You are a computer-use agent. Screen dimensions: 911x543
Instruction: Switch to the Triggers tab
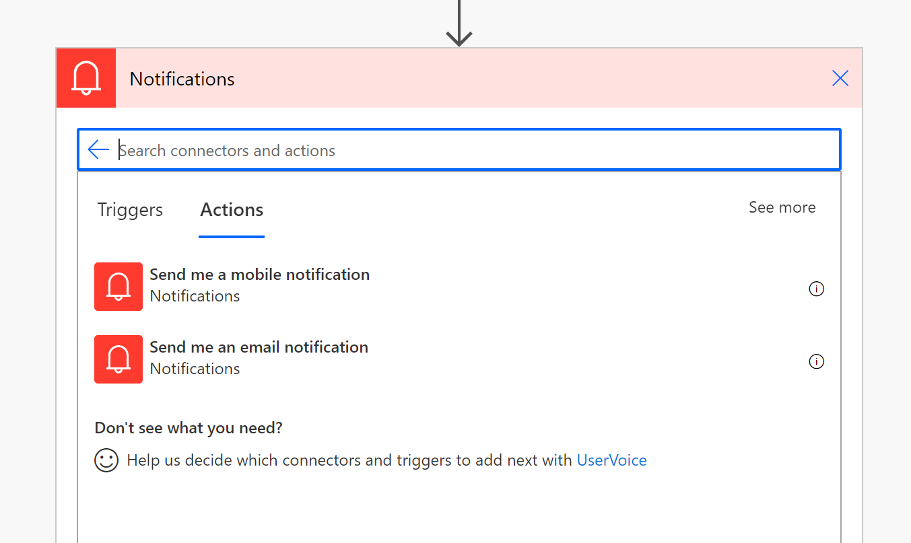click(130, 210)
